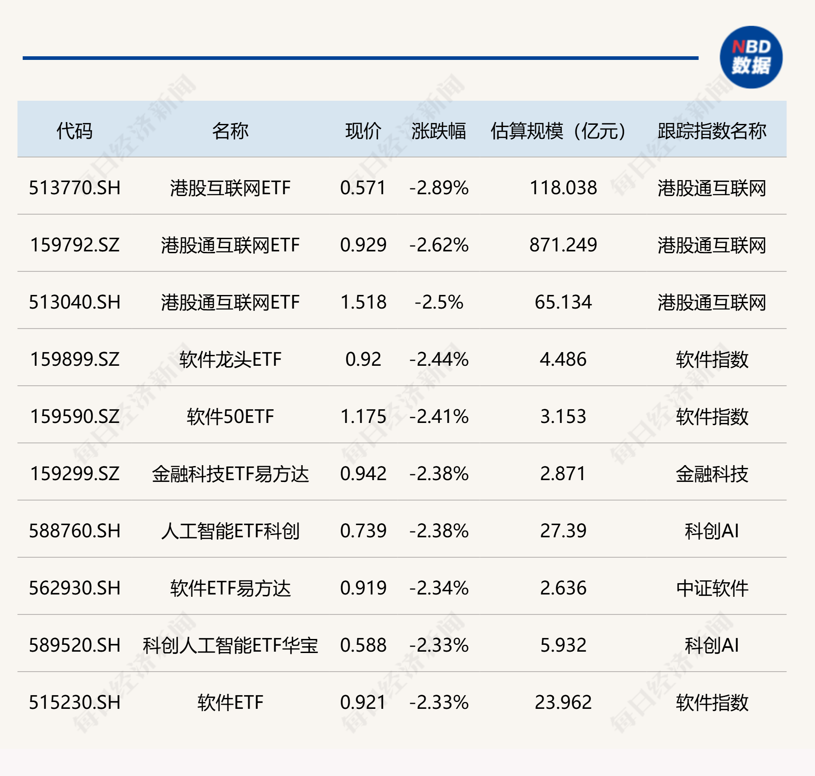815x776 pixels.
Task: Select the 名称 column header
Action: 230,131
